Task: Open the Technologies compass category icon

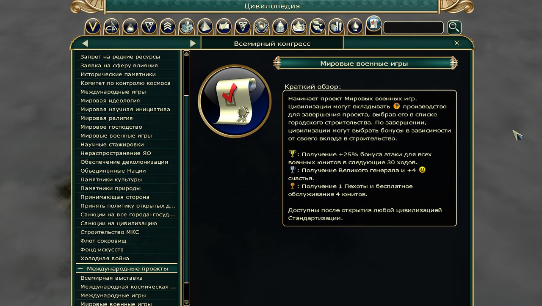Action: coord(111,27)
